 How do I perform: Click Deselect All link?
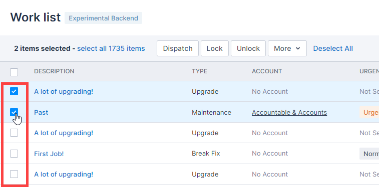(x=333, y=48)
